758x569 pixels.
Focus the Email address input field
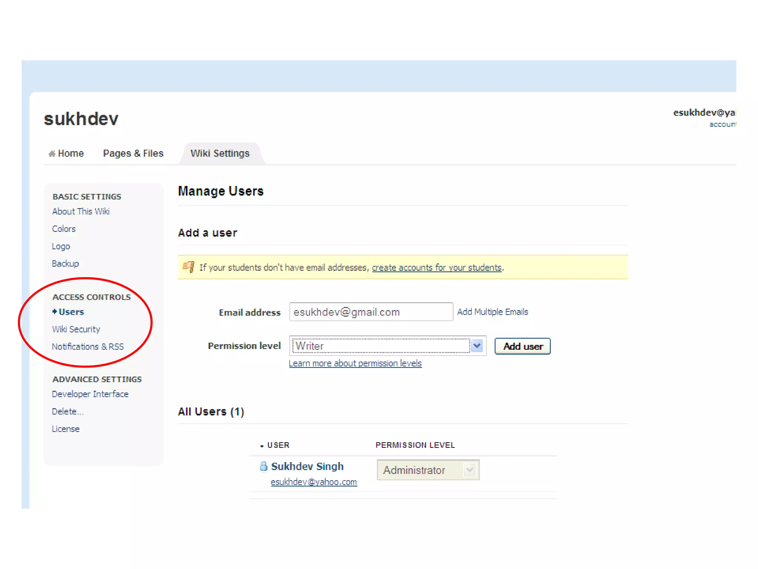(371, 312)
